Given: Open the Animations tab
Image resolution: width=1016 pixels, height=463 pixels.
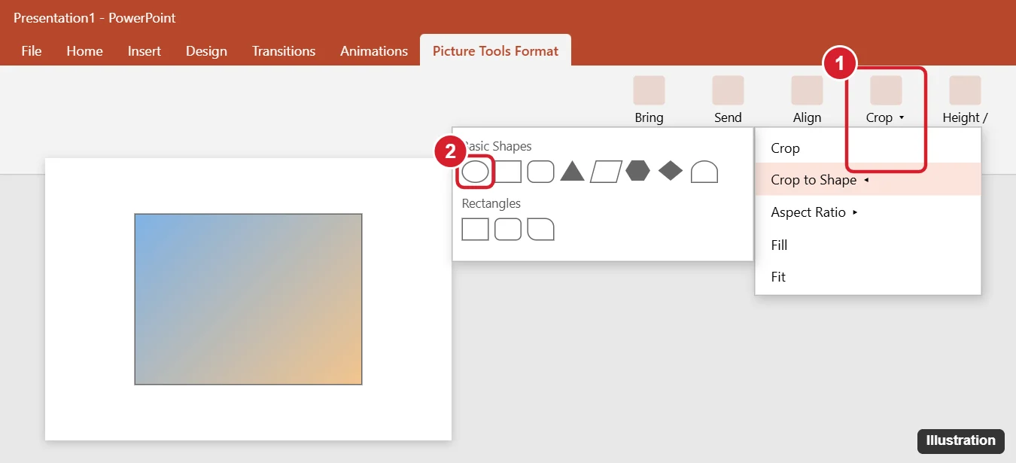Looking at the screenshot, I should [374, 51].
